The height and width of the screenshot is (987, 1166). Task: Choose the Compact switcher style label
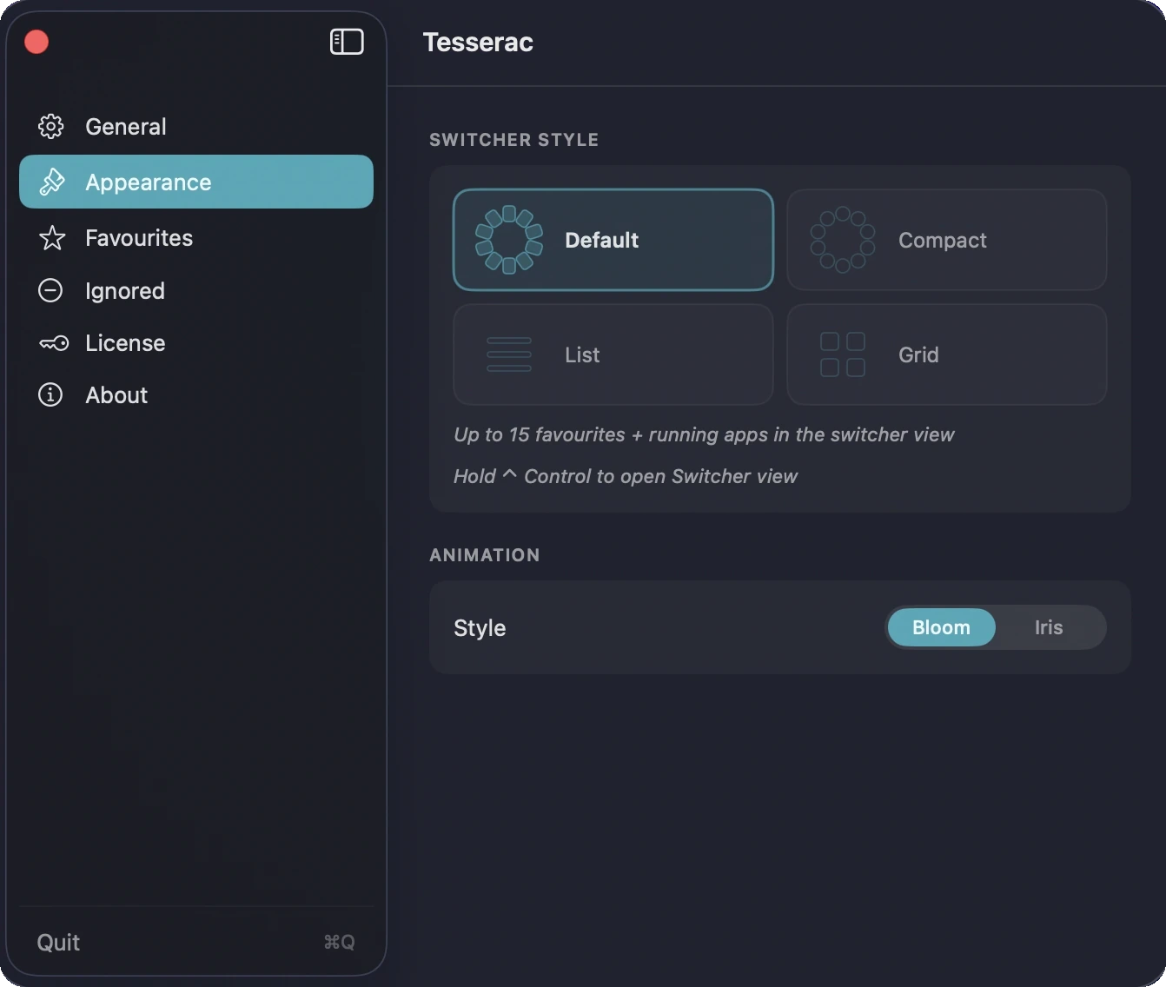coord(942,240)
